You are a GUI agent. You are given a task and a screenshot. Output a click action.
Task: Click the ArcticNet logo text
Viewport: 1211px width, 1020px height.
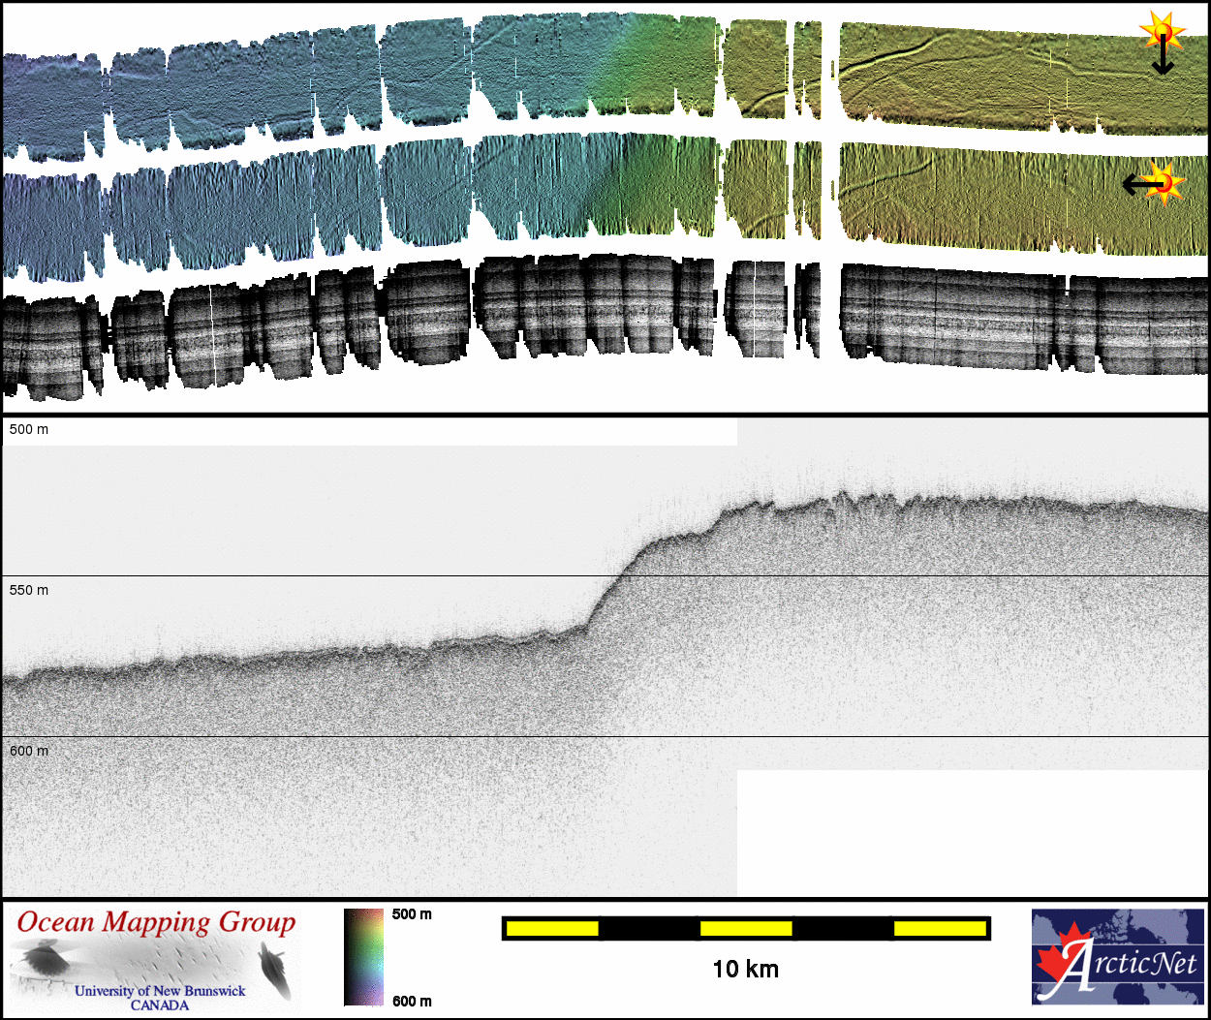[1133, 964]
